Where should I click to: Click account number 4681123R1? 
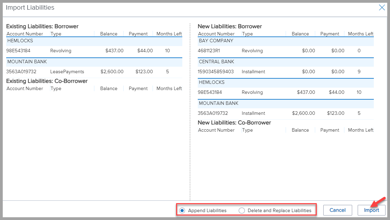point(209,51)
